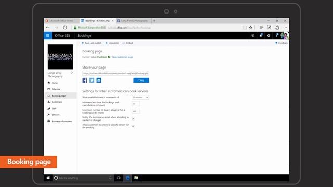Expand the Long Family Photography business chevron
Screen dimensions: 333x187
click(x=72, y=73)
